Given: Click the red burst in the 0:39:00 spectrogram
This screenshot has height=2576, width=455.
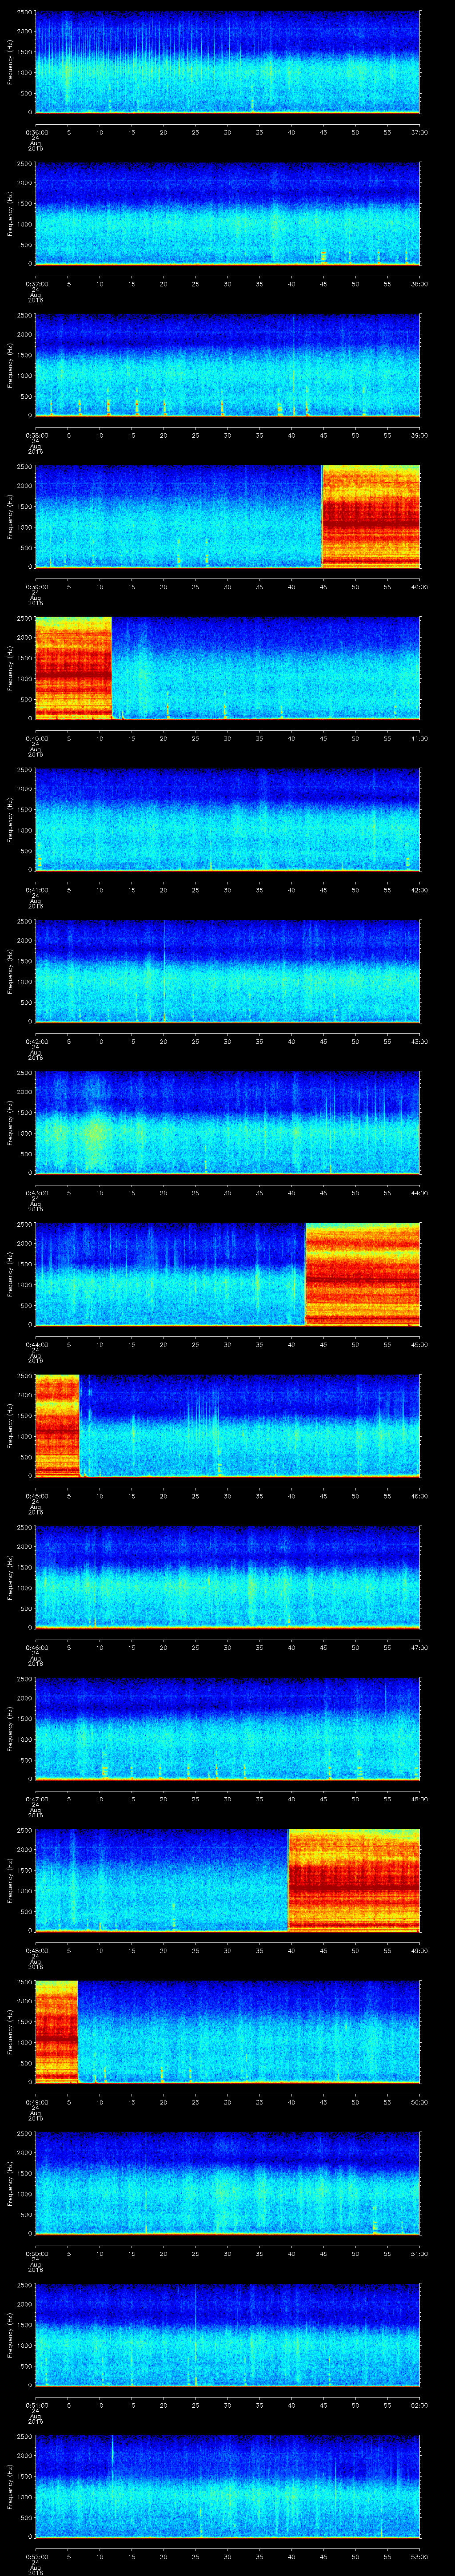Looking at the screenshot, I should pyautogui.click(x=371, y=516).
